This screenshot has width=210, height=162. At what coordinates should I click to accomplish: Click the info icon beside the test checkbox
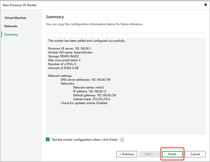(122, 139)
